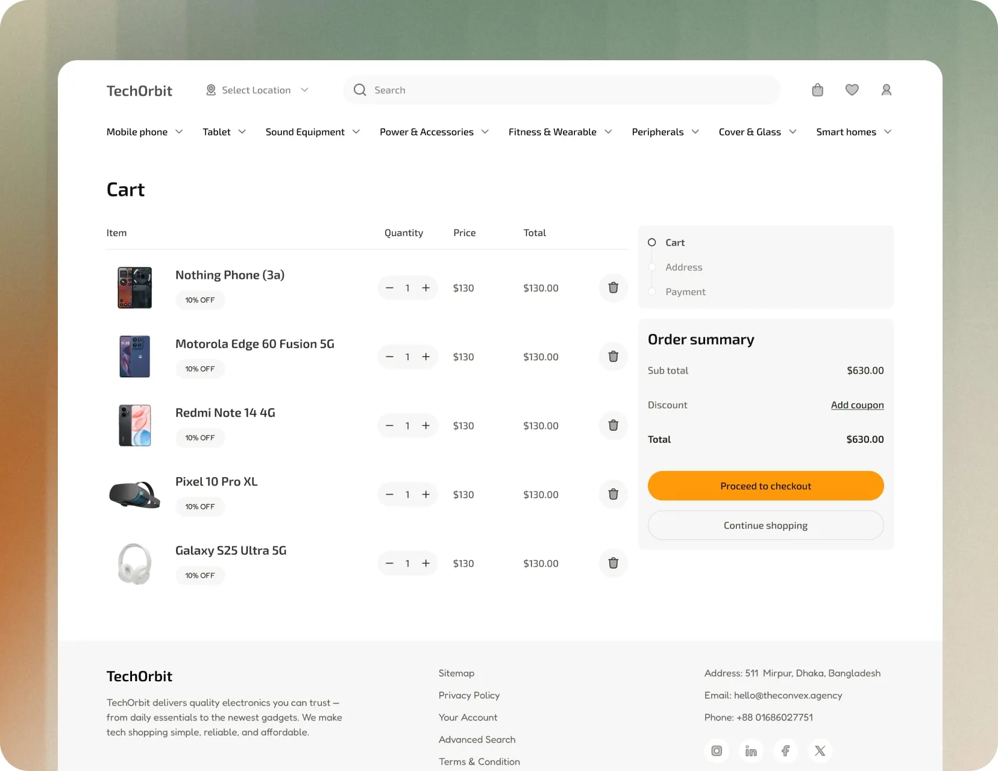Click Proceed to checkout button
The width and height of the screenshot is (998, 771).
pyautogui.click(x=765, y=486)
